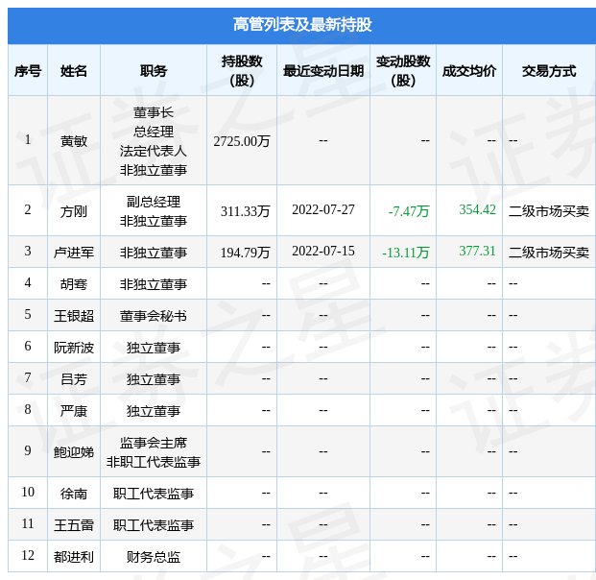Click the 成交均价 column header
This screenshot has height=580, width=596.
click(x=469, y=71)
